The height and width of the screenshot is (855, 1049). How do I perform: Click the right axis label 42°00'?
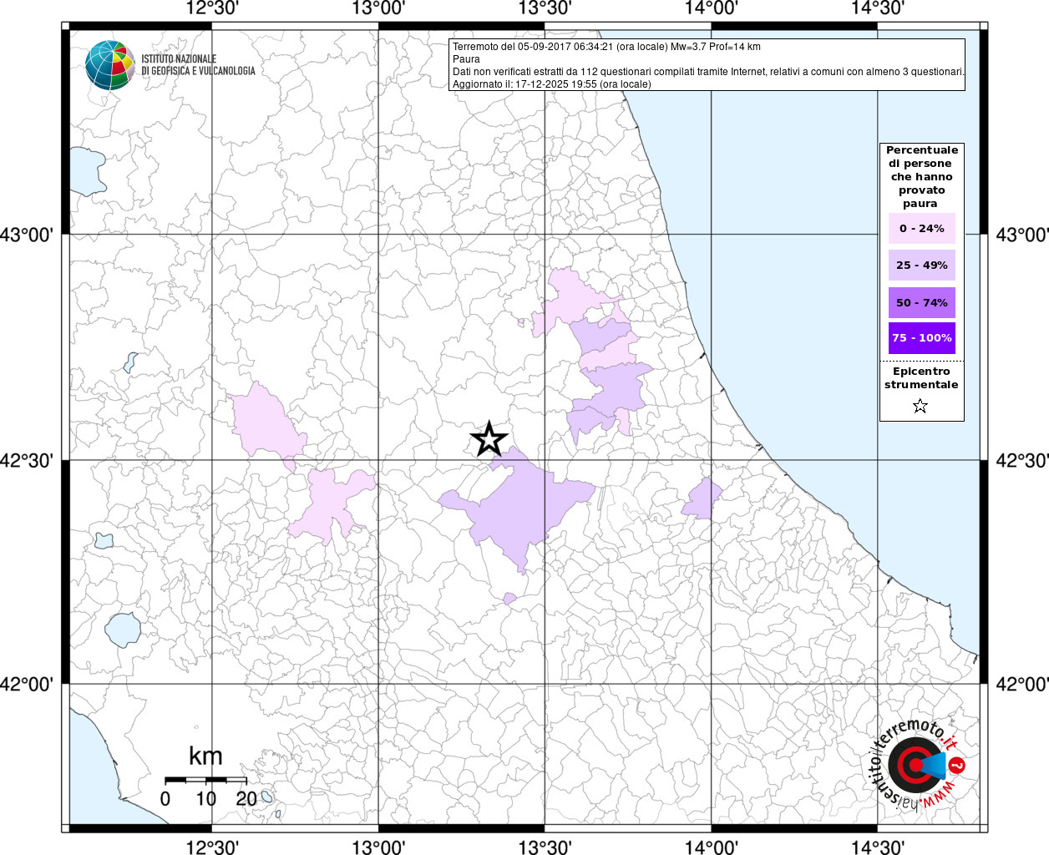point(1022,685)
